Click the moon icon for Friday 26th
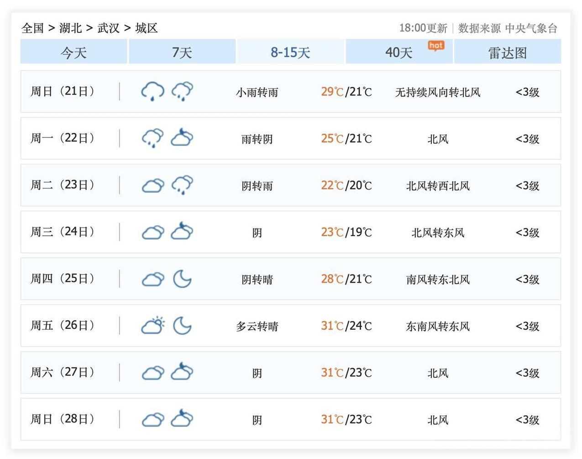 pos(182,326)
